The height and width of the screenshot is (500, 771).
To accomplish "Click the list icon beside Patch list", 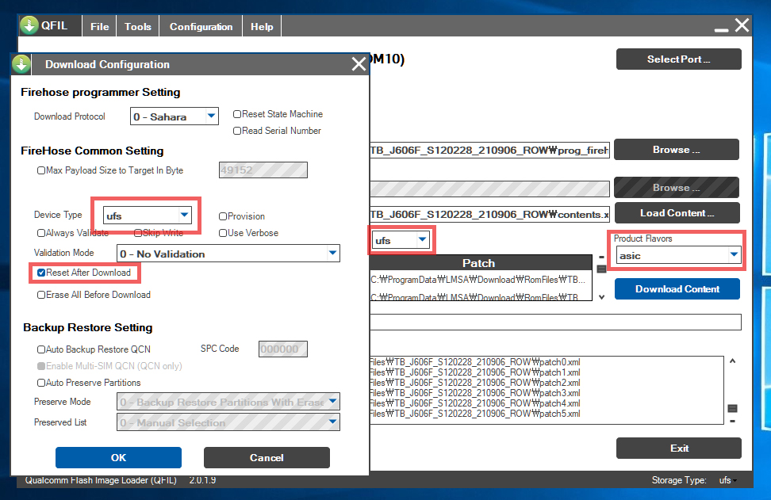I will (601, 269).
